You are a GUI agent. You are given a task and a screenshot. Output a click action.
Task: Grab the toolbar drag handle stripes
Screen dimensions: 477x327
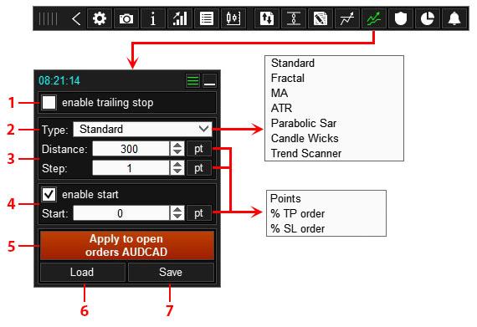pos(48,18)
